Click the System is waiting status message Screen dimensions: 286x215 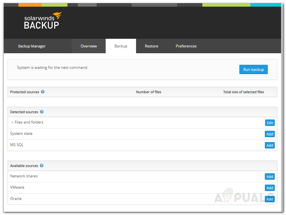[x=52, y=67]
